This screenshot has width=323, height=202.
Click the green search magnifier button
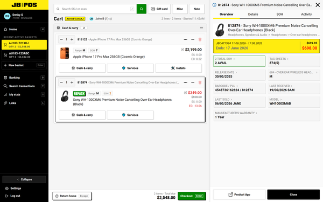pyautogui.click(x=141, y=9)
